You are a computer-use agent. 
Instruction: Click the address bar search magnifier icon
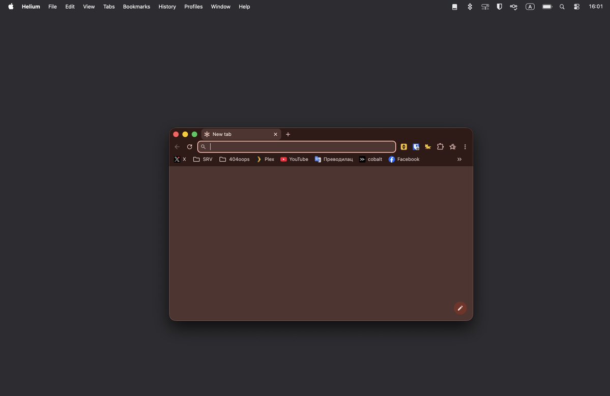(x=203, y=147)
